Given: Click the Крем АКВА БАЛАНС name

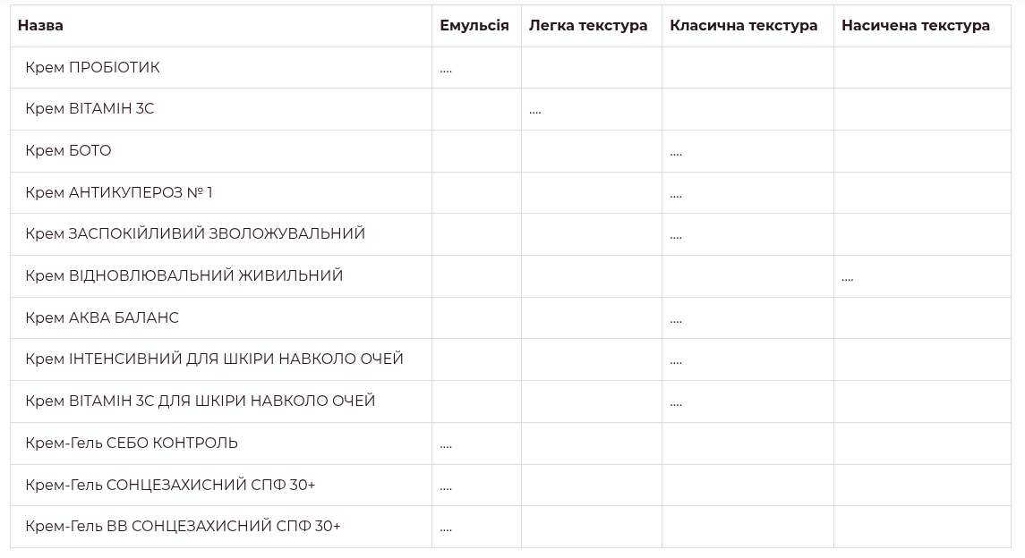Looking at the screenshot, I should pyautogui.click(x=102, y=317).
